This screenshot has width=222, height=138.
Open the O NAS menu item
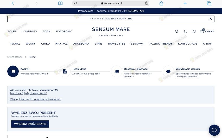click(x=207, y=44)
